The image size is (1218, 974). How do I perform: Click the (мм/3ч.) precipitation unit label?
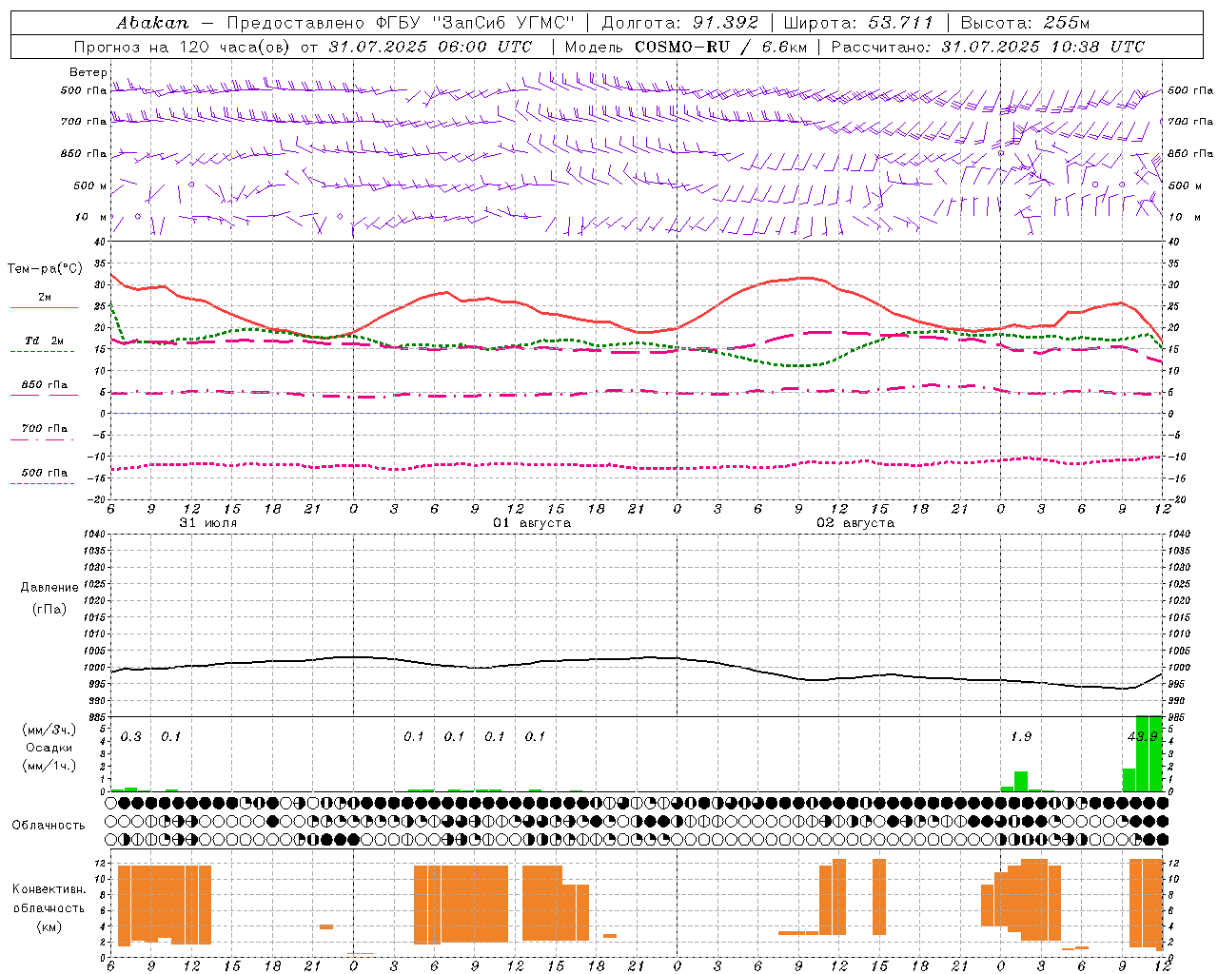coord(49,730)
